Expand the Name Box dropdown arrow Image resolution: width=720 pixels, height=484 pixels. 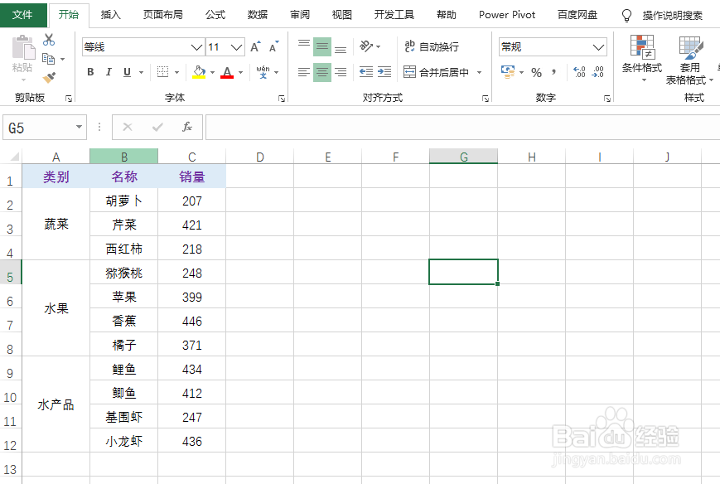click(79, 127)
